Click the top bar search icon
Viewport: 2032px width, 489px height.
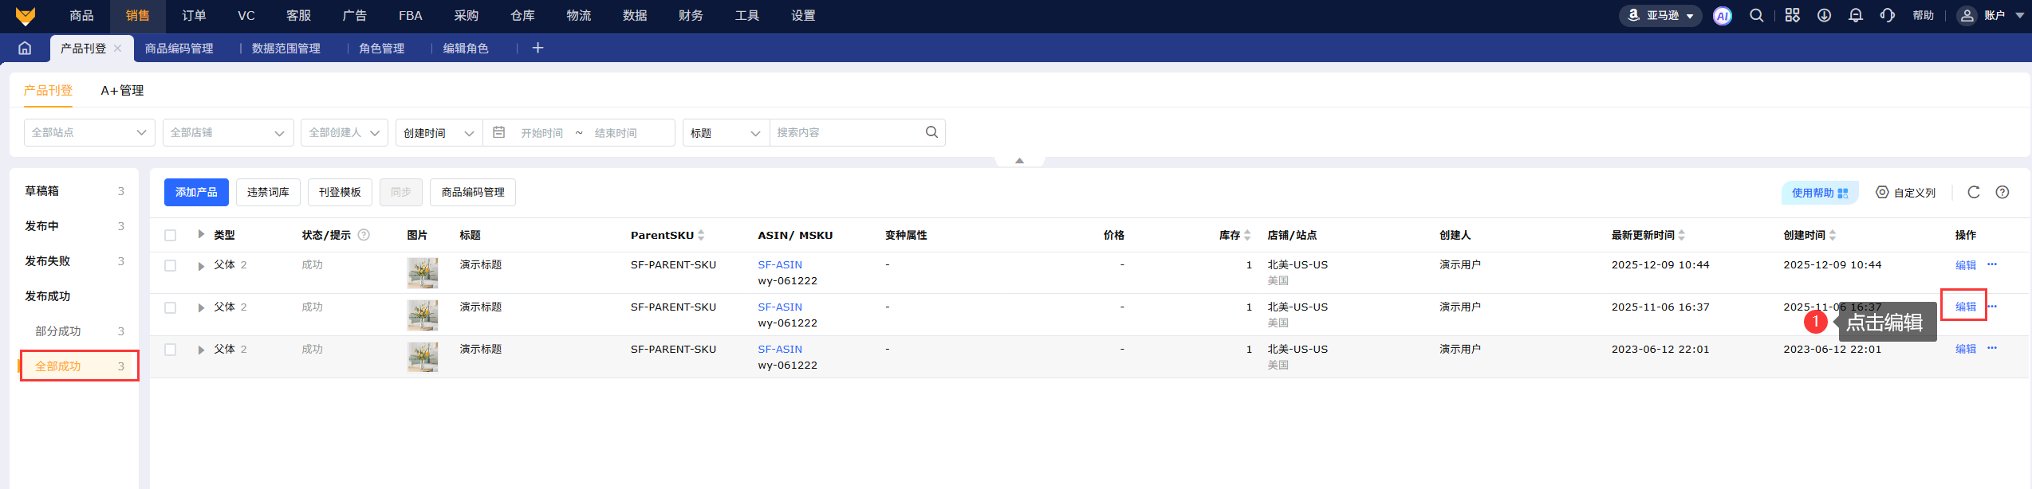tap(1757, 16)
